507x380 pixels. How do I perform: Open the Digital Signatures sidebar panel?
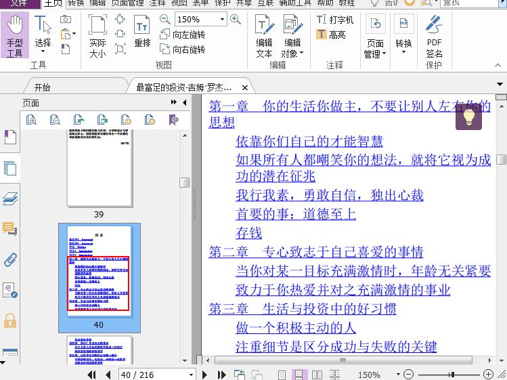click(10, 290)
